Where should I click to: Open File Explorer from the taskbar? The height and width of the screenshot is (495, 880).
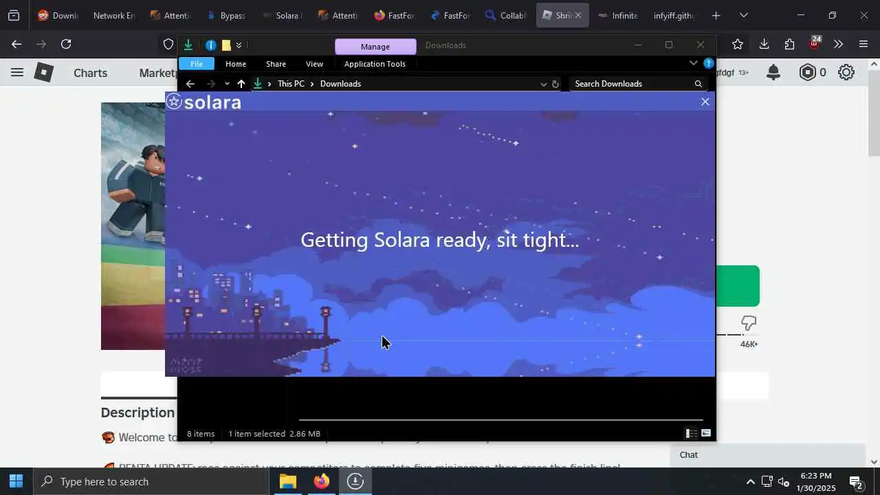coord(287,481)
